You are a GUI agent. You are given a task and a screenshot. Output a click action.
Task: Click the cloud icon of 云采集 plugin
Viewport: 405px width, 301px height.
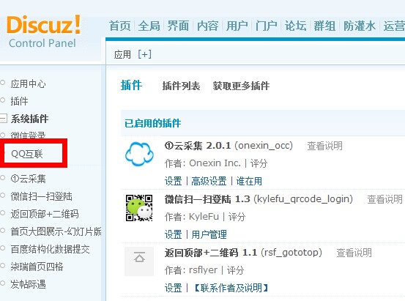tap(139, 154)
